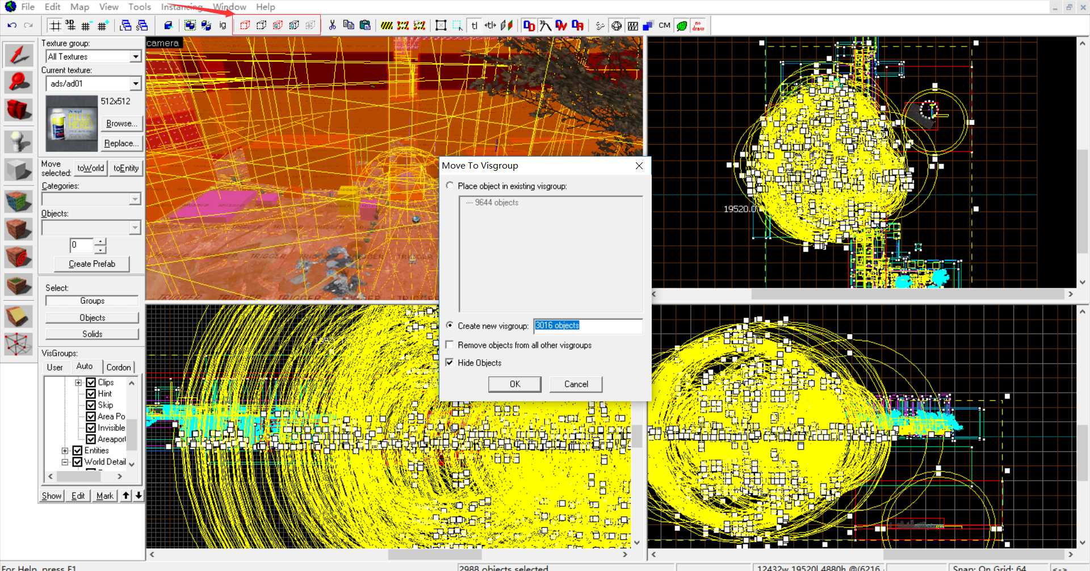Choose the Camera tool
The width and height of the screenshot is (1090, 571).
click(18, 110)
